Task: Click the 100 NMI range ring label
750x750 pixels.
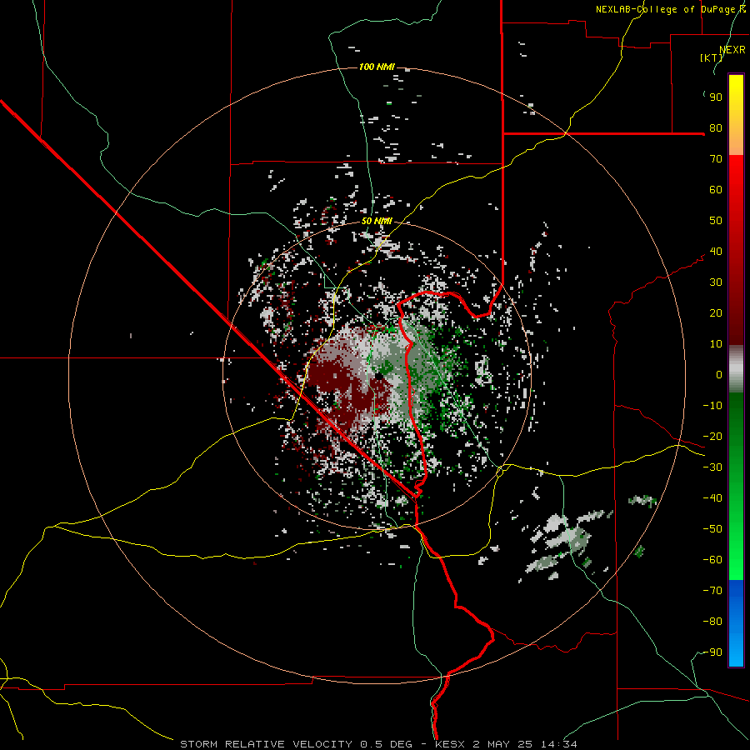Action: coord(377,67)
